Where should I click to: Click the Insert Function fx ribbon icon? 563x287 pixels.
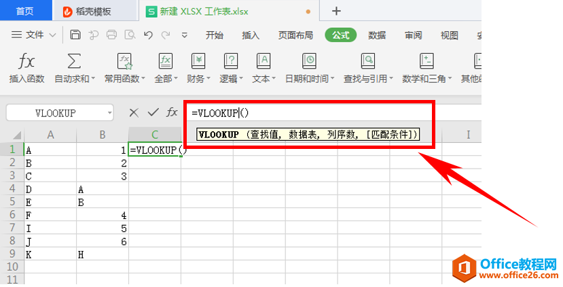point(26,61)
